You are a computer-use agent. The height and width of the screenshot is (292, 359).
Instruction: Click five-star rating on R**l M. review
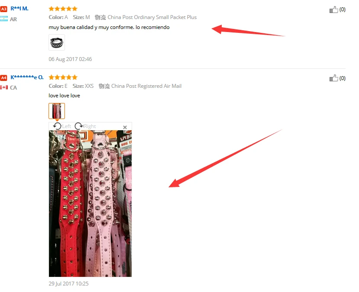pyautogui.click(x=63, y=9)
